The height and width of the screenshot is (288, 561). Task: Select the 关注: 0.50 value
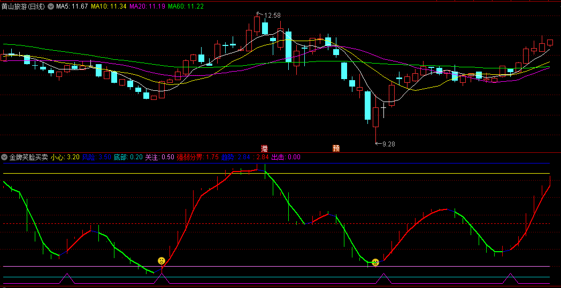click(159, 157)
